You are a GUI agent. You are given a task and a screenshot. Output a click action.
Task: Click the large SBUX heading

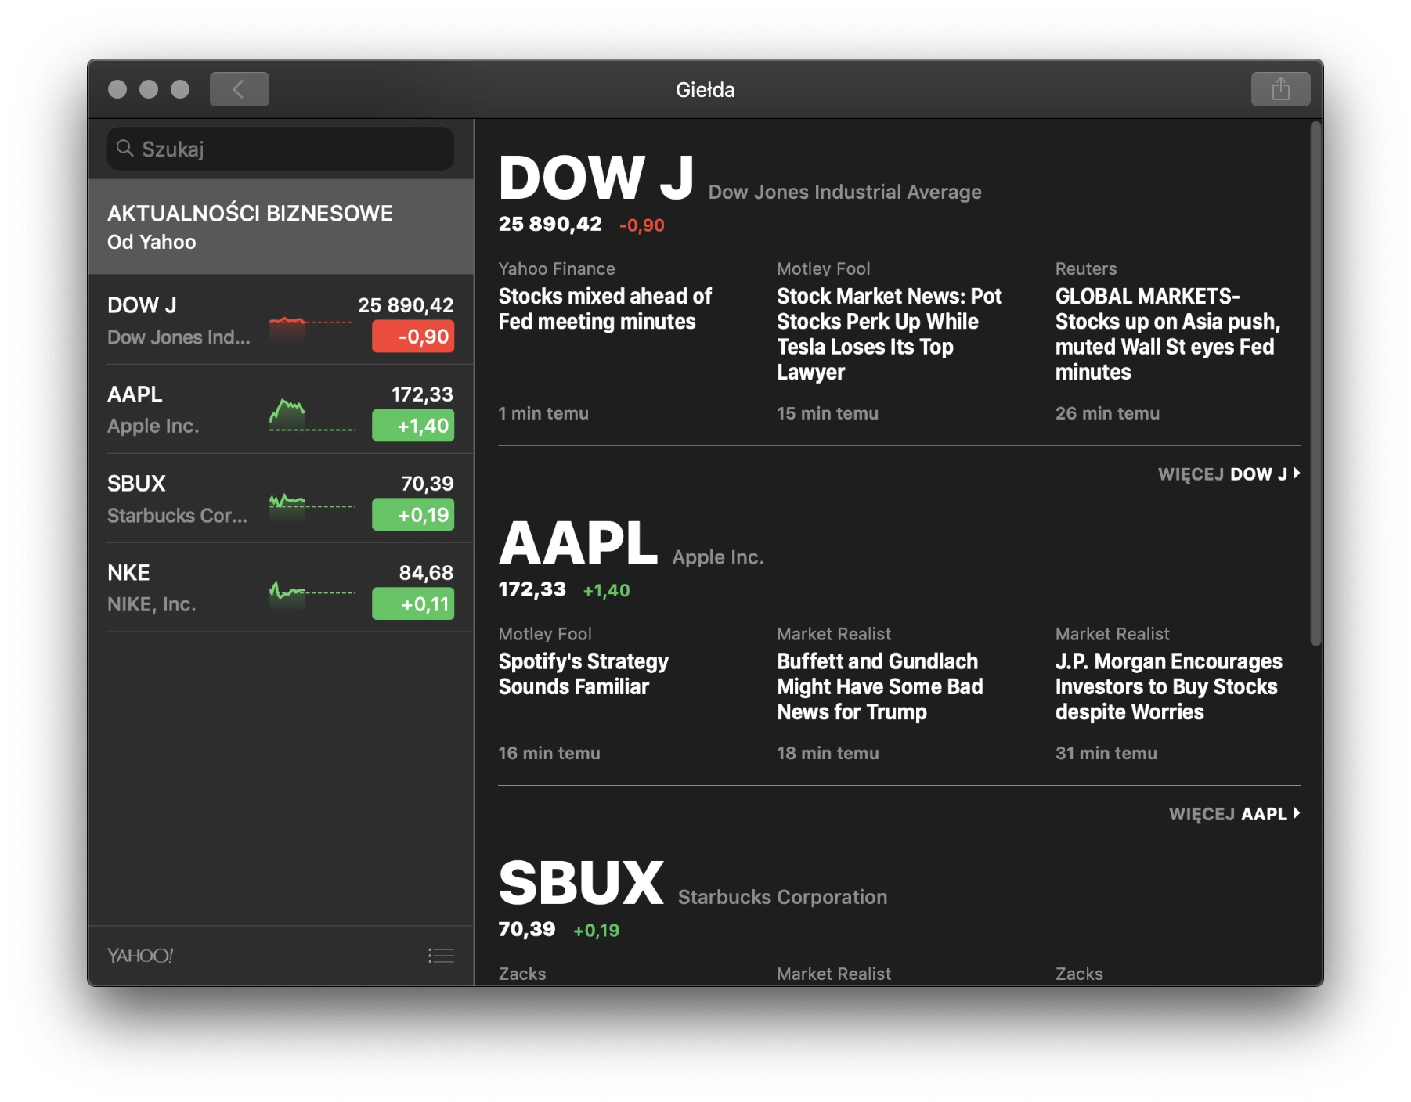pyautogui.click(x=581, y=883)
